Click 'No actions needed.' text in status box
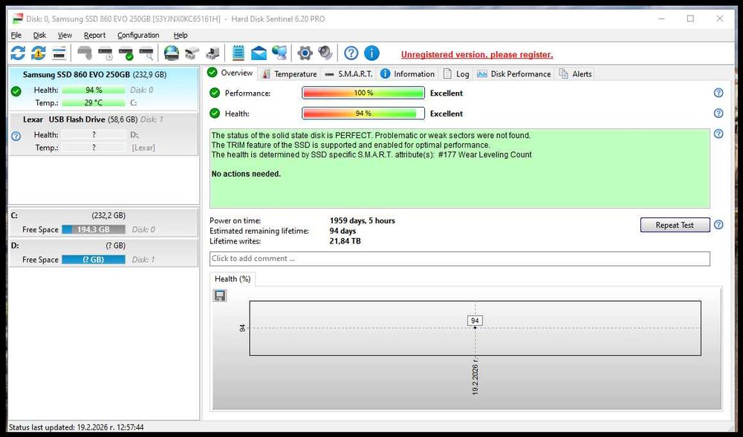The height and width of the screenshot is (437, 743). [246, 174]
